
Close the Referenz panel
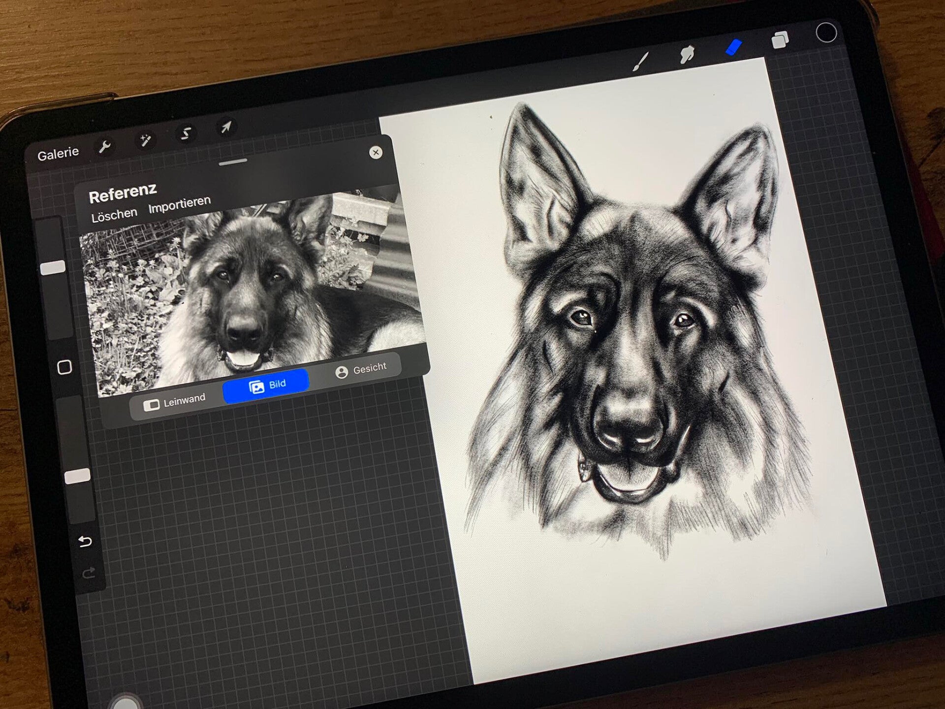[376, 152]
